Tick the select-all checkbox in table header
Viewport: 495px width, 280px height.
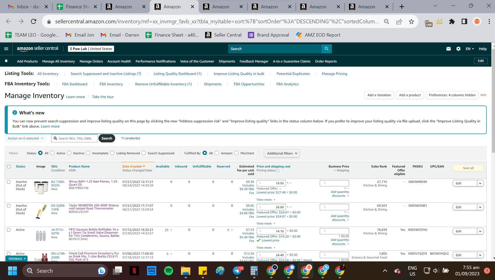click(x=9, y=166)
